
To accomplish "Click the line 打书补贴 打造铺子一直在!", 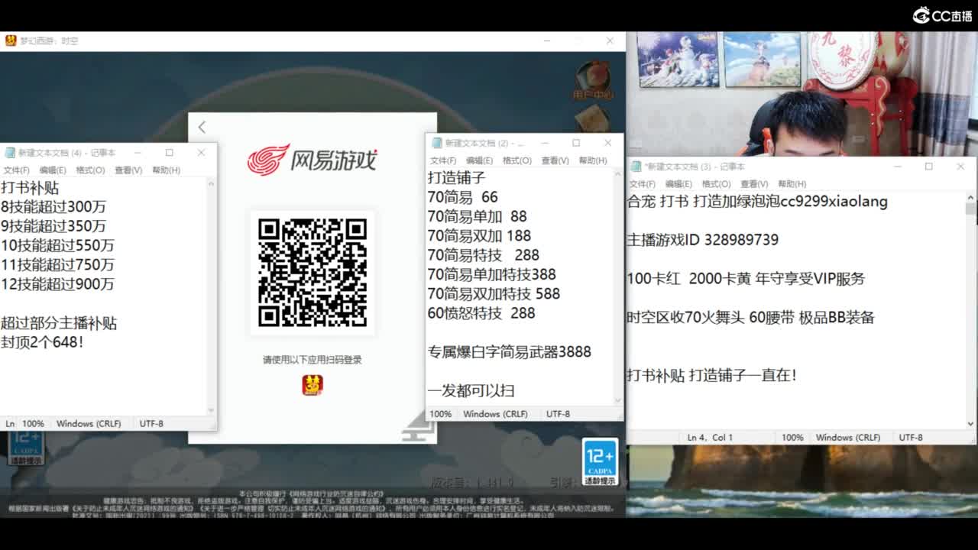I will 712,376.
